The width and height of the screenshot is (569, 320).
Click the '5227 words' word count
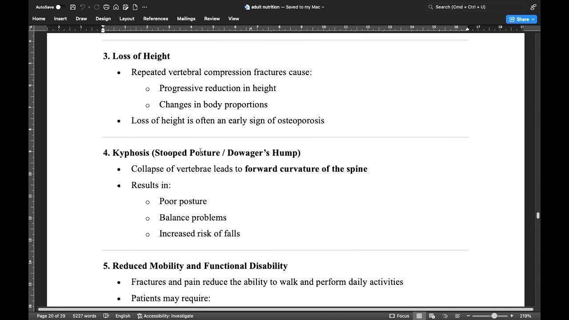tap(84, 316)
